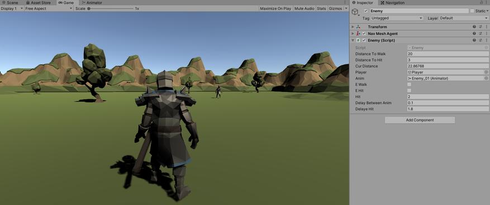Open Enemy (Script) help icon
The height and width of the screenshot is (205, 490).
coord(474,41)
